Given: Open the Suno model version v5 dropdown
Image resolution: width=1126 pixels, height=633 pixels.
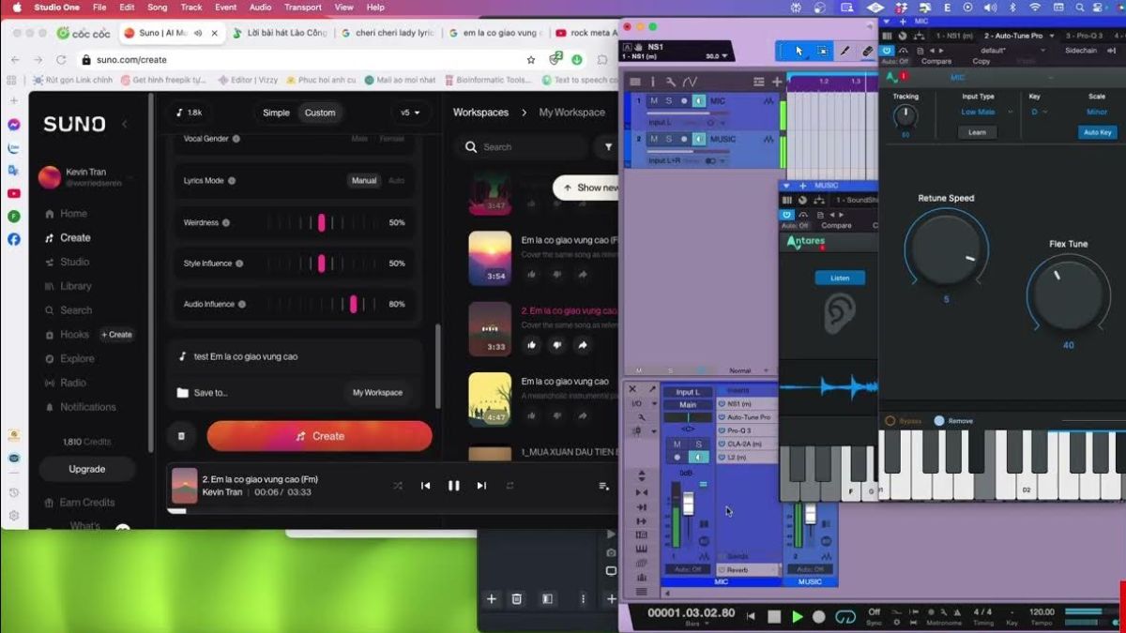Looking at the screenshot, I should tap(410, 113).
